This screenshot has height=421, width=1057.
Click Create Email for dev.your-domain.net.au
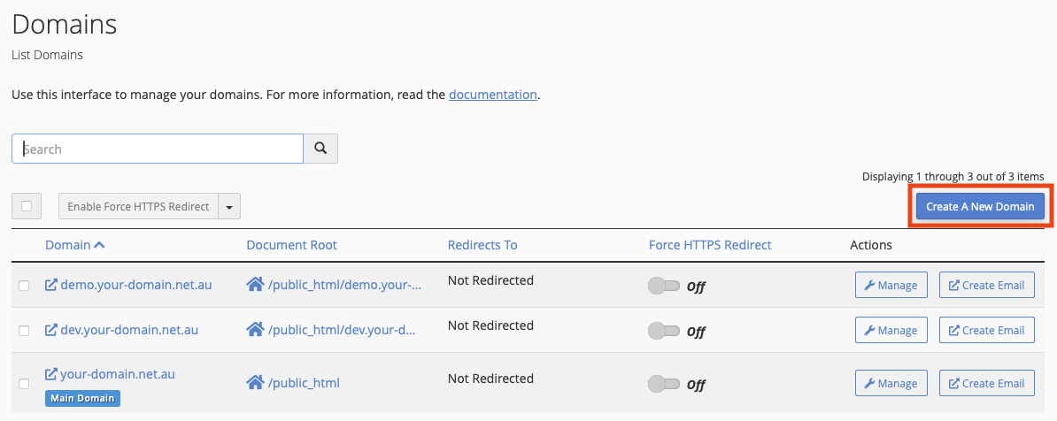tap(986, 330)
